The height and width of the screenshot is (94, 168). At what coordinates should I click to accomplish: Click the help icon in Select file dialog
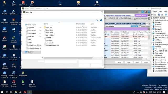101,20
